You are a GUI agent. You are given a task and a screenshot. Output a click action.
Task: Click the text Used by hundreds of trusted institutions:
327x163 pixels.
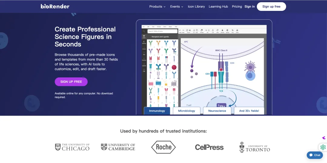pyautogui.click(x=163, y=131)
